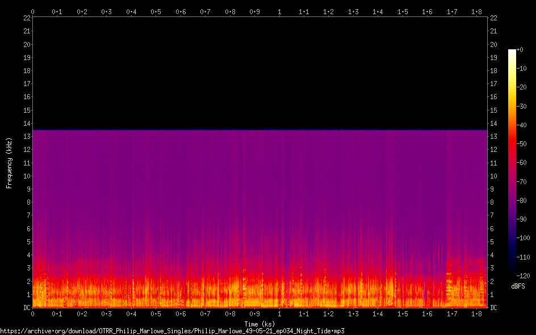Click the 1.8 marker on the top time axis
The width and height of the screenshot is (536, 335).
[476, 11]
